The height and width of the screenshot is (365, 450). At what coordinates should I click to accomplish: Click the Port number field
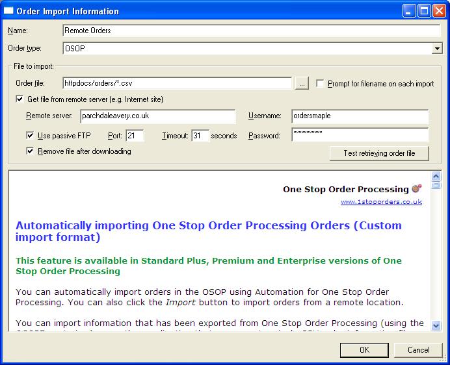[x=135, y=135]
